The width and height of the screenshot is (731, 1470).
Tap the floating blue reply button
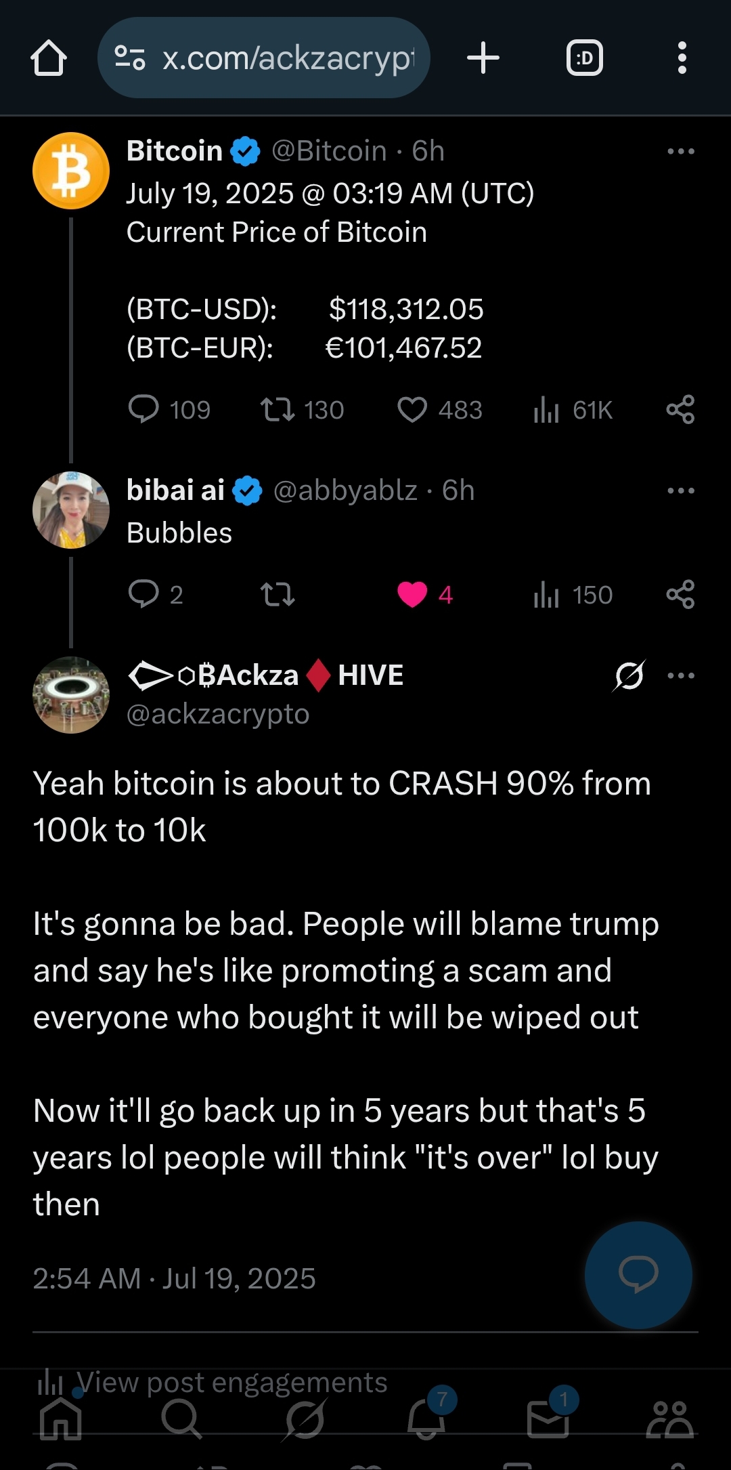coord(638,1275)
